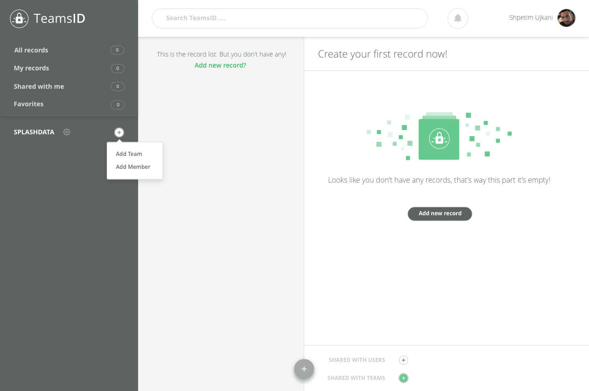589x391 pixels.
Task: Click the green plus beside SHARED WITH TEAMS
Action: tap(403, 378)
